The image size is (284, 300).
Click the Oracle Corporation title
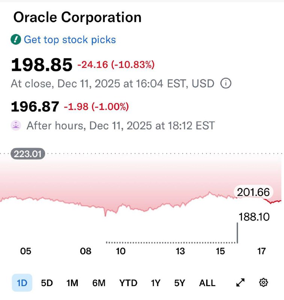pos(77,17)
